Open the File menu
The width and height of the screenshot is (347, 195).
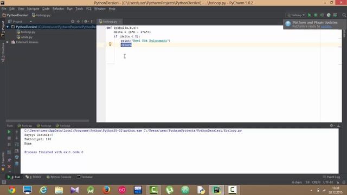click(x=4, y=9)
